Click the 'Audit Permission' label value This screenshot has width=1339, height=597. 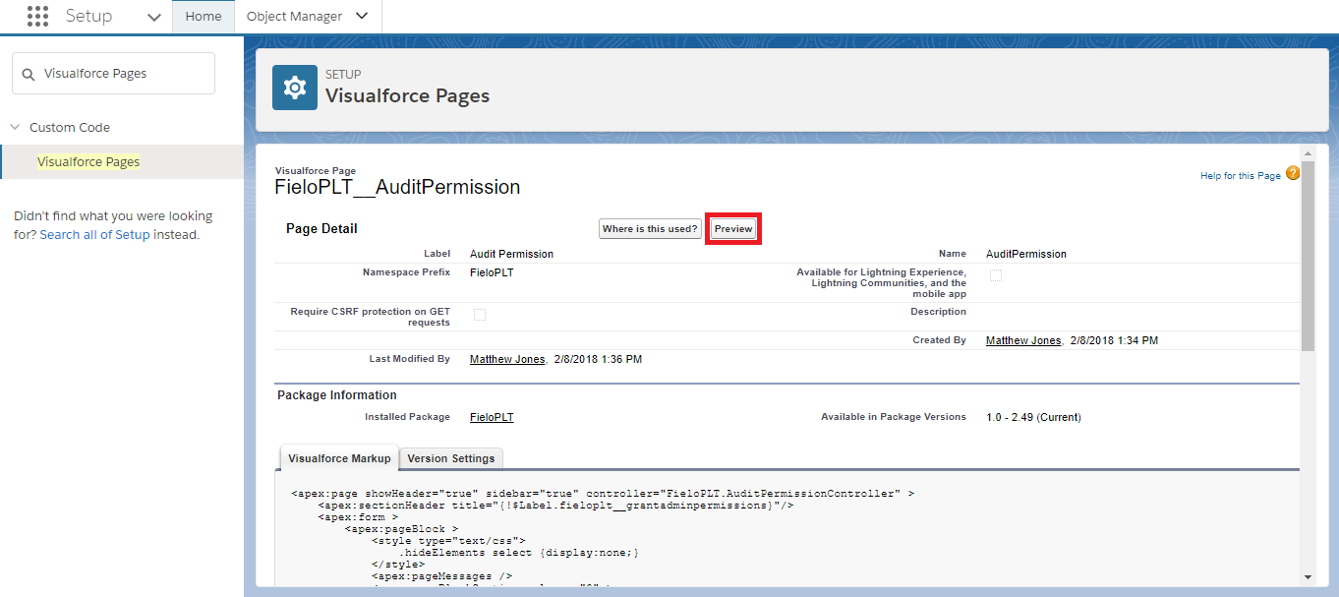[x=511, y=254]
